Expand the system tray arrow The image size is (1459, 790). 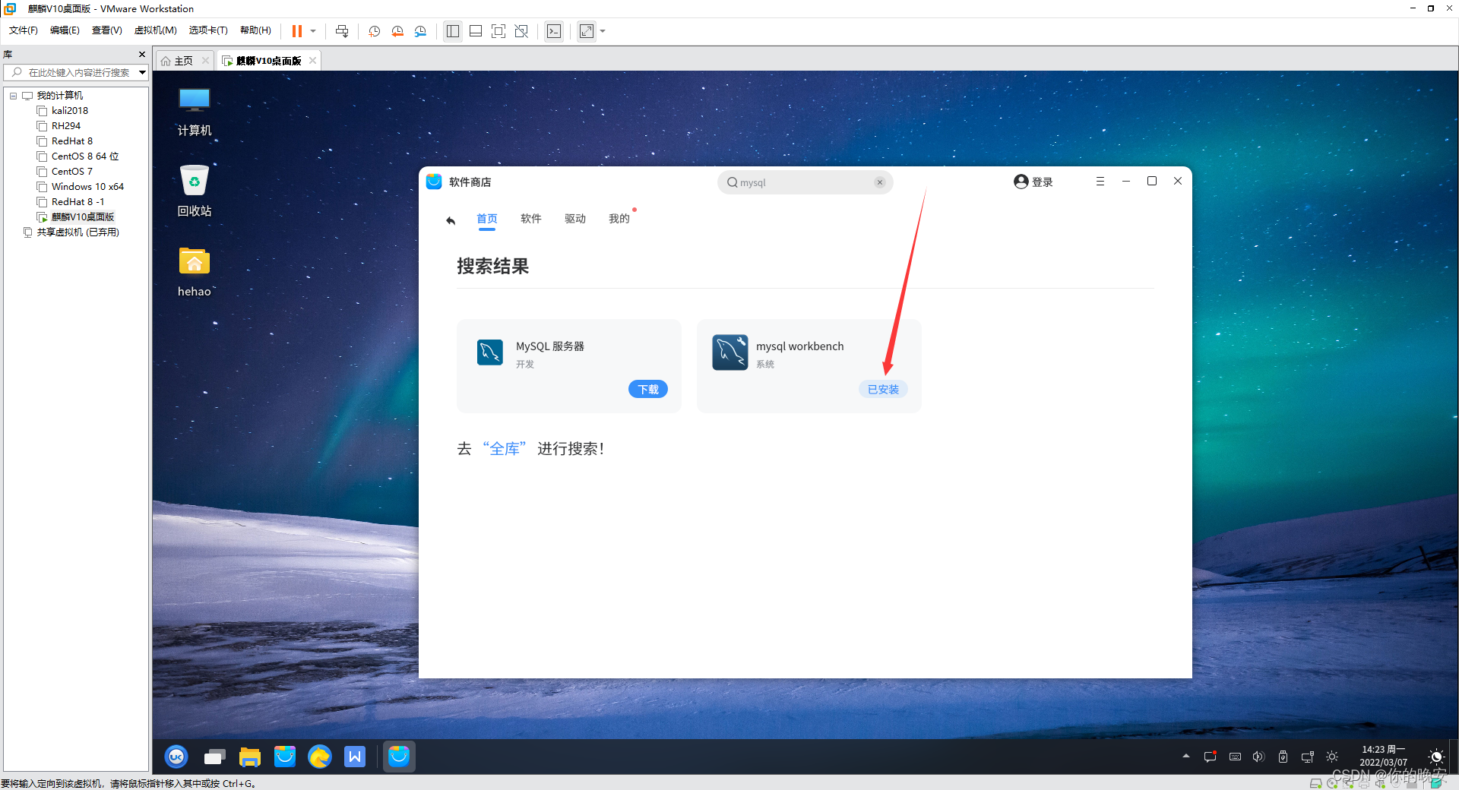(x=1186, y=757)
